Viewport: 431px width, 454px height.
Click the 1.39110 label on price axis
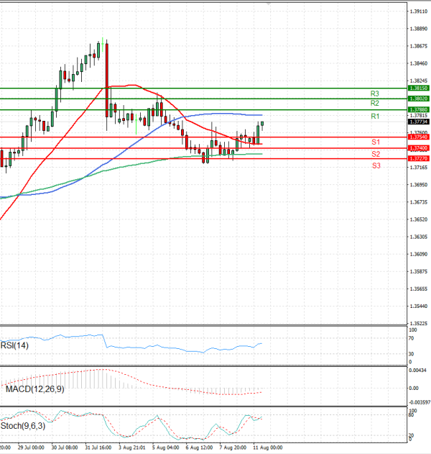coord(417,12)
